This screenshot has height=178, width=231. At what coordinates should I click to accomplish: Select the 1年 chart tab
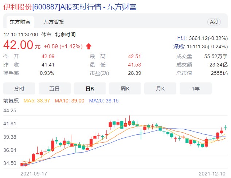tap(196, 89)
